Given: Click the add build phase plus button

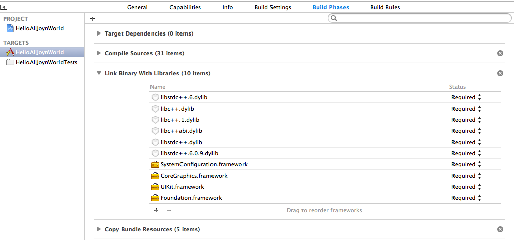Looking at the screenshot, I should coord(93,18).
